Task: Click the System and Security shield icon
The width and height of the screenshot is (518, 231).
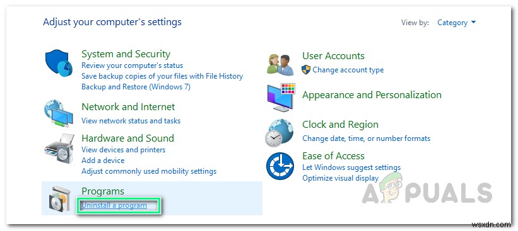Action: tap(59, 63)
